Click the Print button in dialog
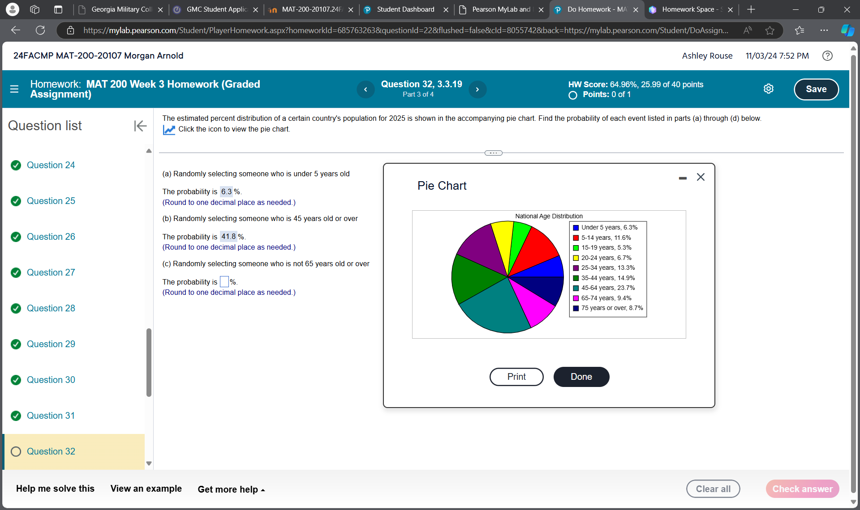Viewport: 860px width, 510px height. click(516, 377)
